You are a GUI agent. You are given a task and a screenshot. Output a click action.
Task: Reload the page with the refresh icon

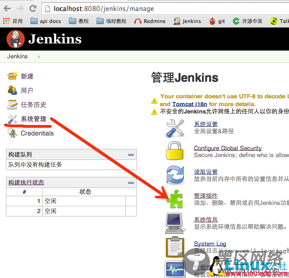pos(33,8)
